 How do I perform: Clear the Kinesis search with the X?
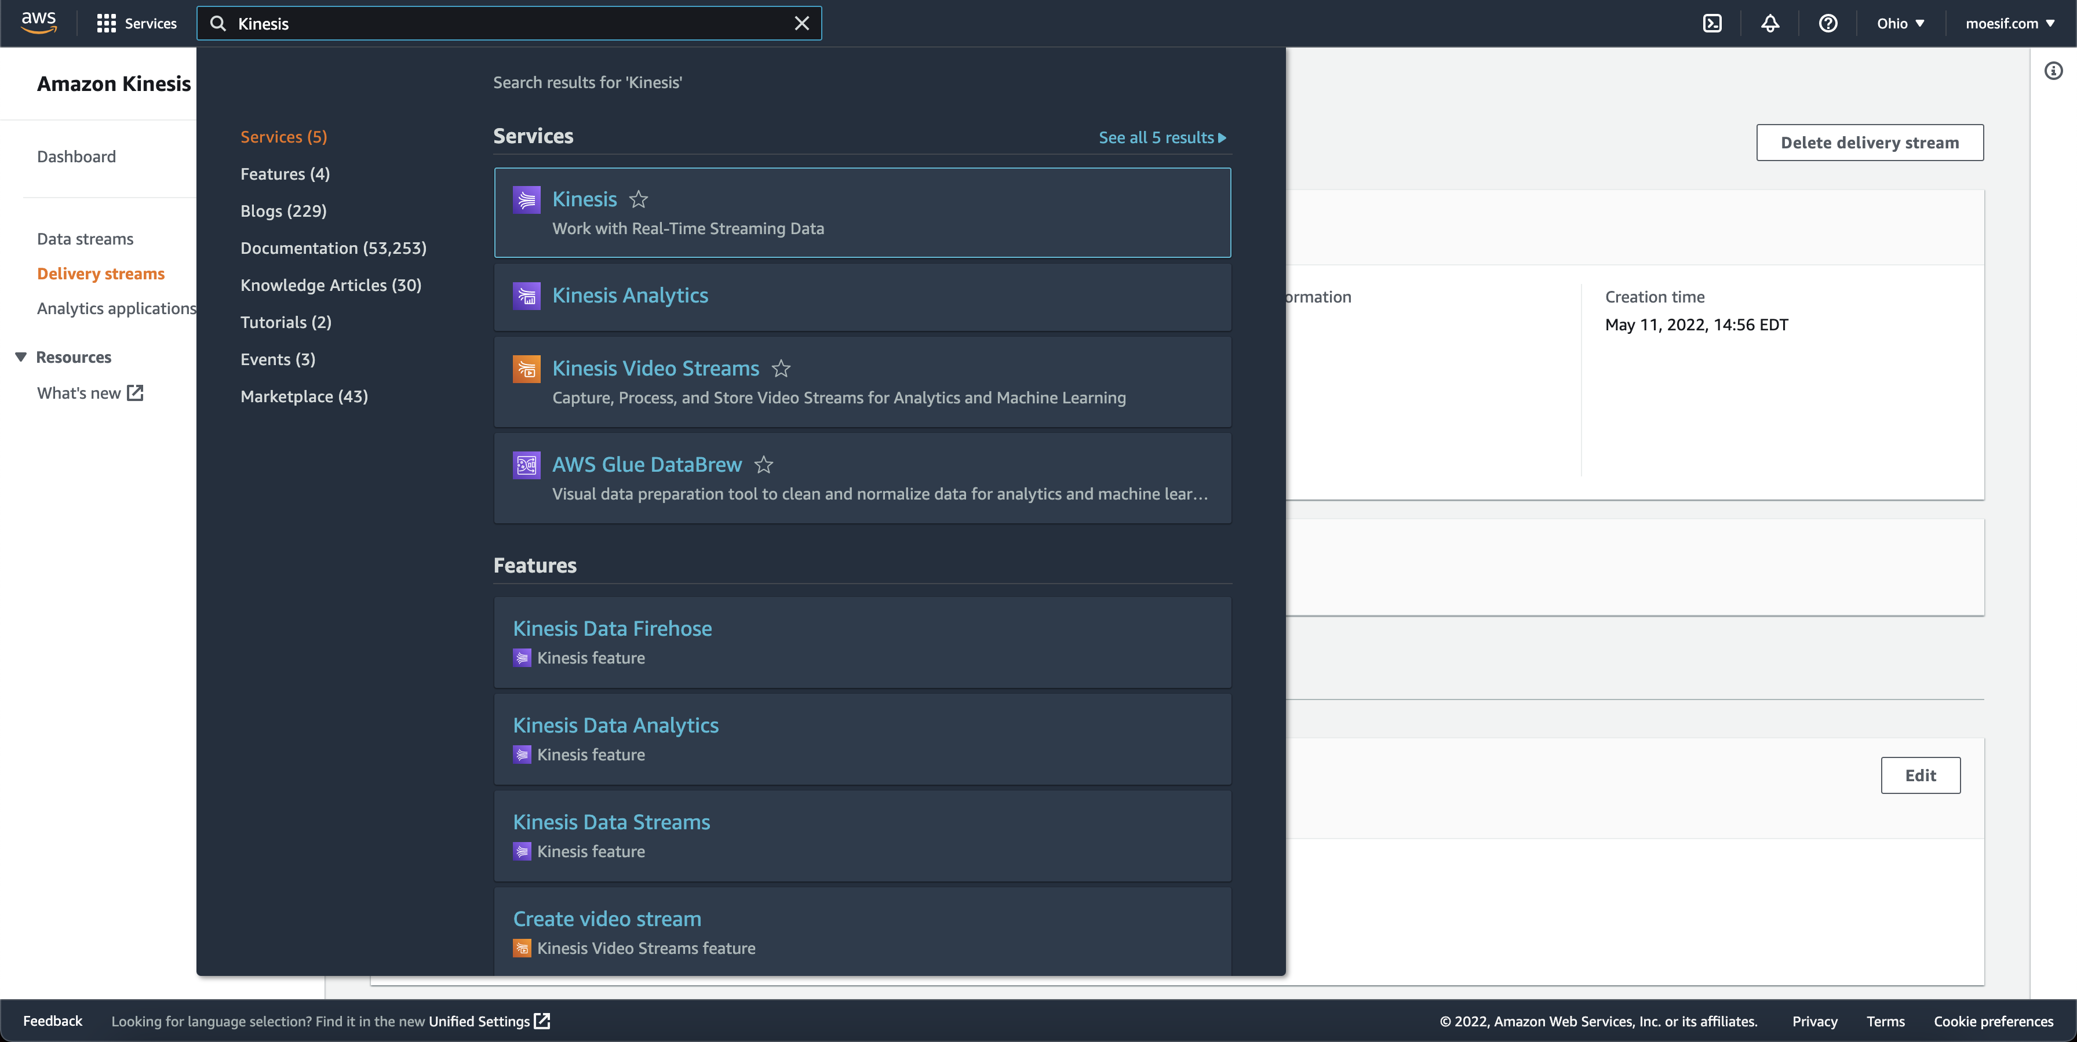tap(801, 23)
